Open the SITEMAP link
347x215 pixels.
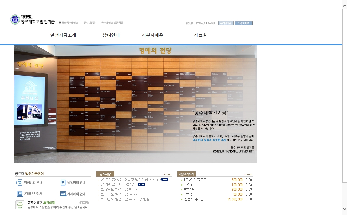click(200, 24)
